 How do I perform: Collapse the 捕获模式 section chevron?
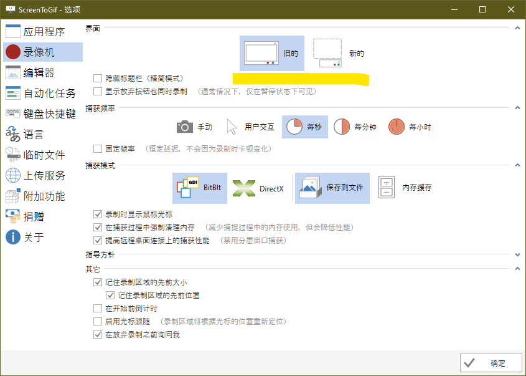tap(518, 165)
